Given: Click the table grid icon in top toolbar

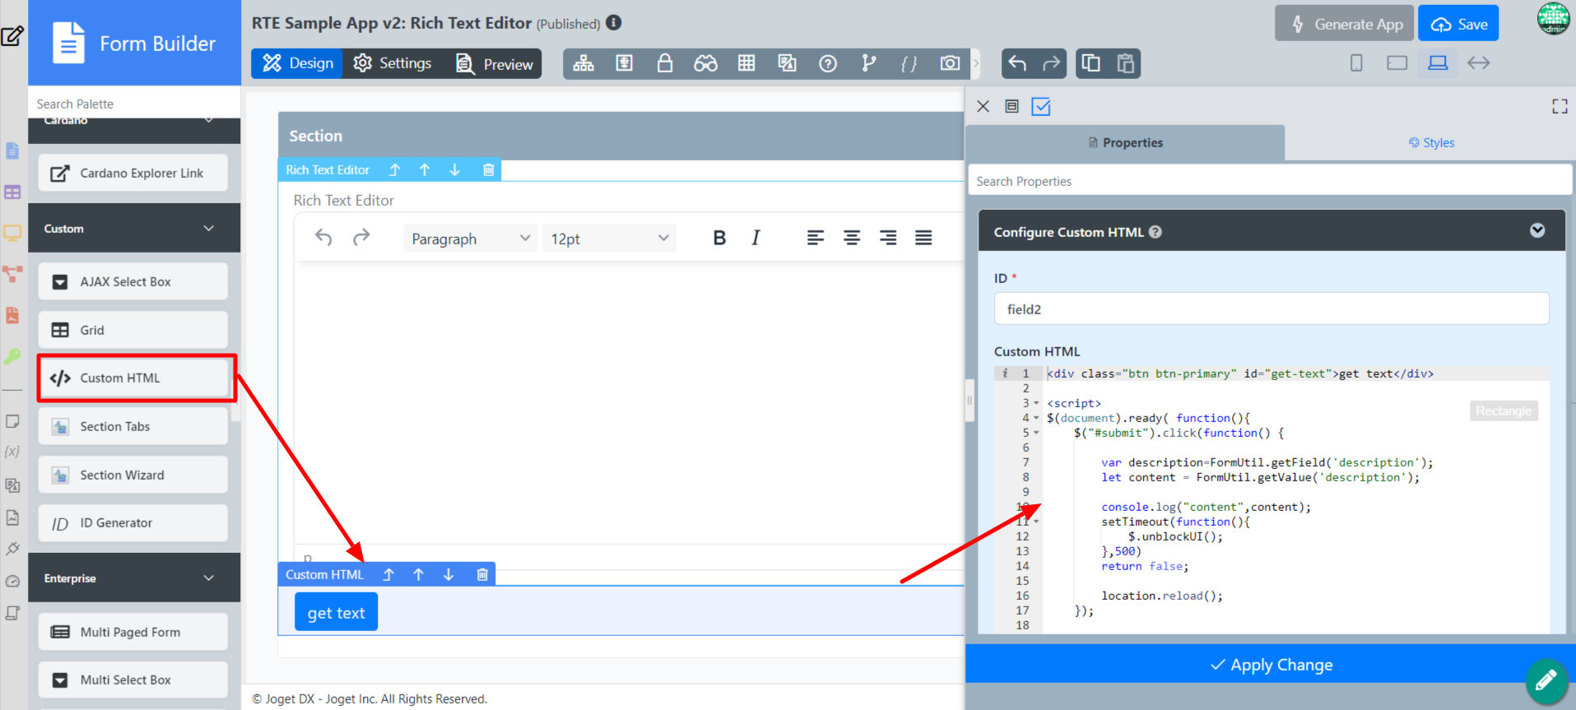Looking at the screenshot, I should click(x=746, y=63).
